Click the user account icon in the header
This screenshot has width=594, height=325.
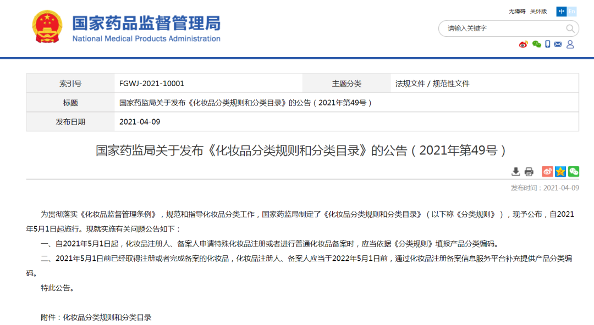(x=570, y=44)
